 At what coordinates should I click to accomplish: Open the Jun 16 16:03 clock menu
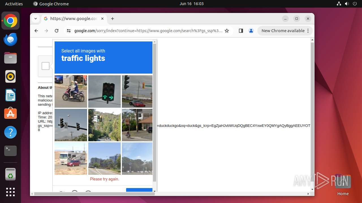191,4
